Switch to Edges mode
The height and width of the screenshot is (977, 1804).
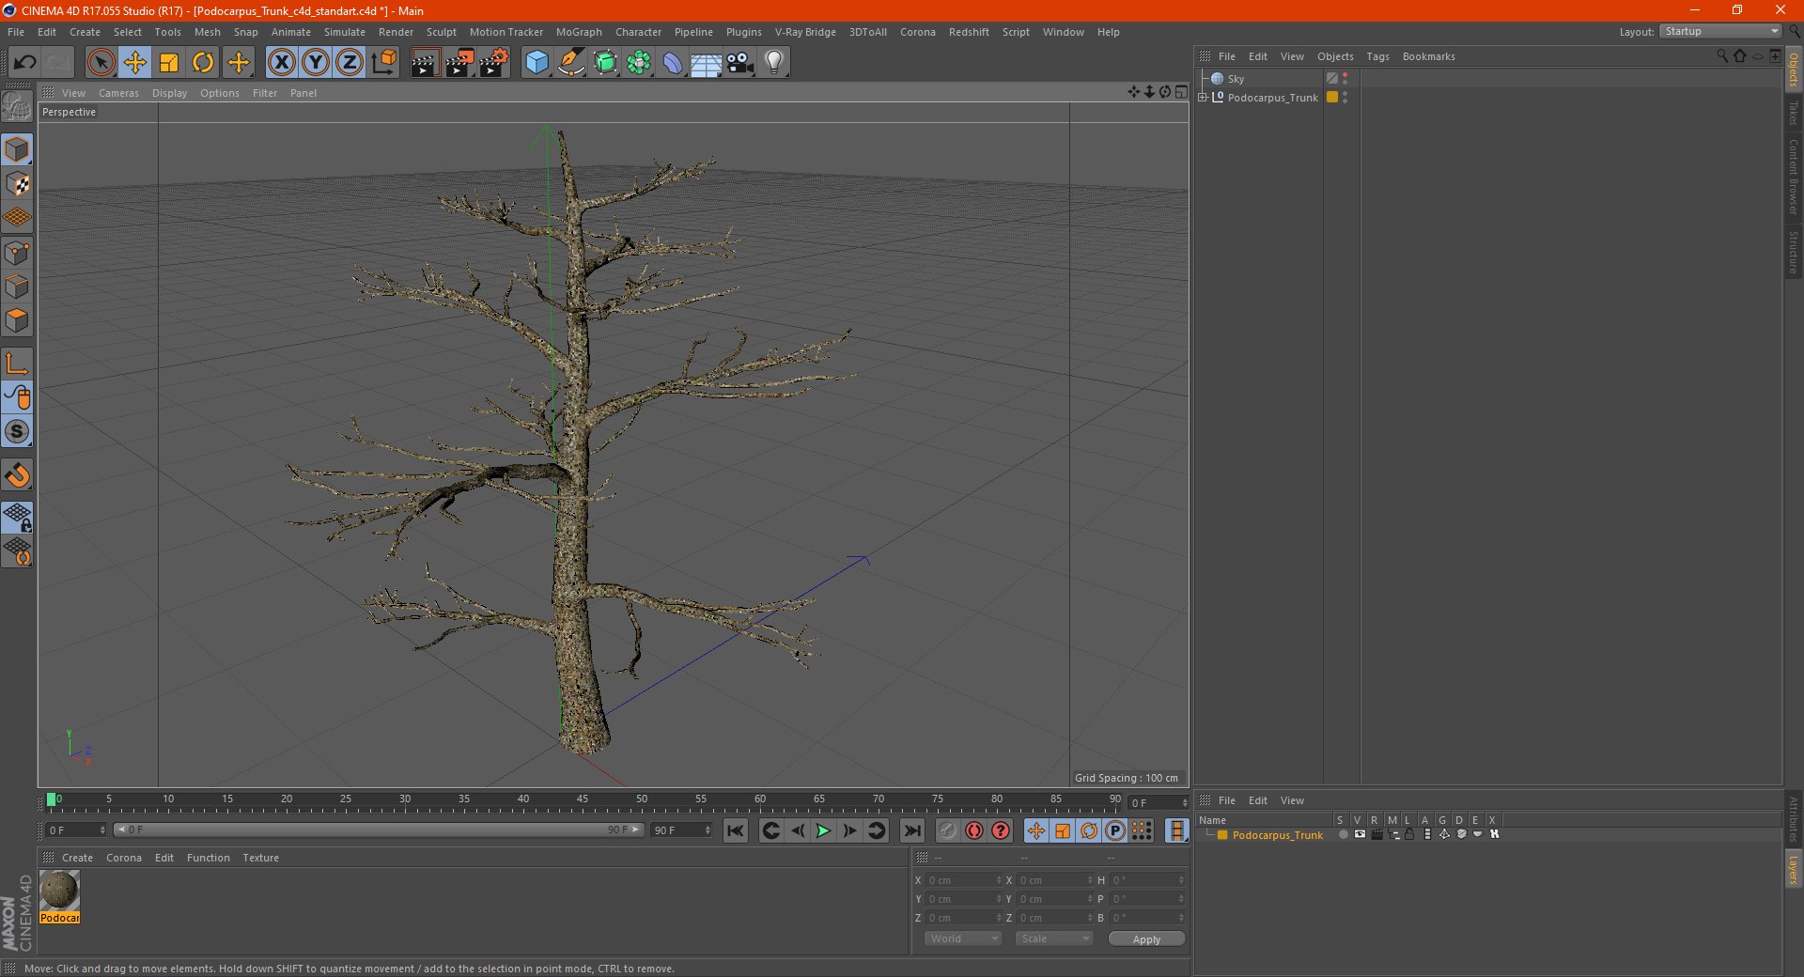pyautogui.click(x=17, y=287)
